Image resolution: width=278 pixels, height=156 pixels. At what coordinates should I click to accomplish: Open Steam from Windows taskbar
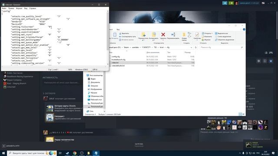pyautogui.click(x=67, y=153)
